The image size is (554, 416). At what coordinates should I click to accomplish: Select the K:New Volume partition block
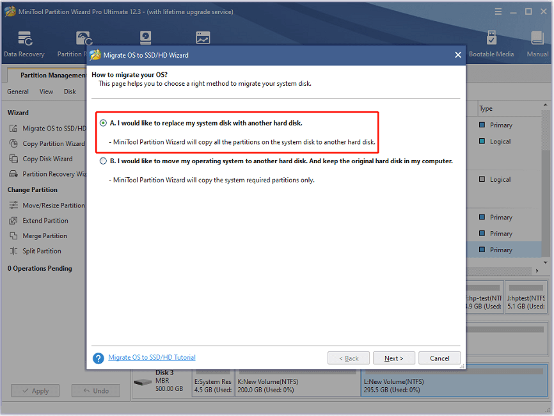(x=297, y=383)
